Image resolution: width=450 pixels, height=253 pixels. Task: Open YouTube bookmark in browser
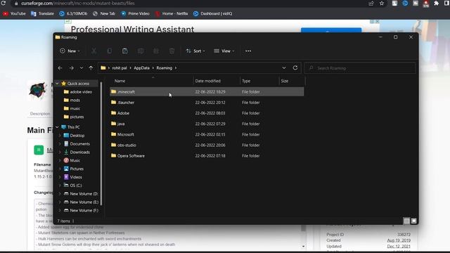14,13
